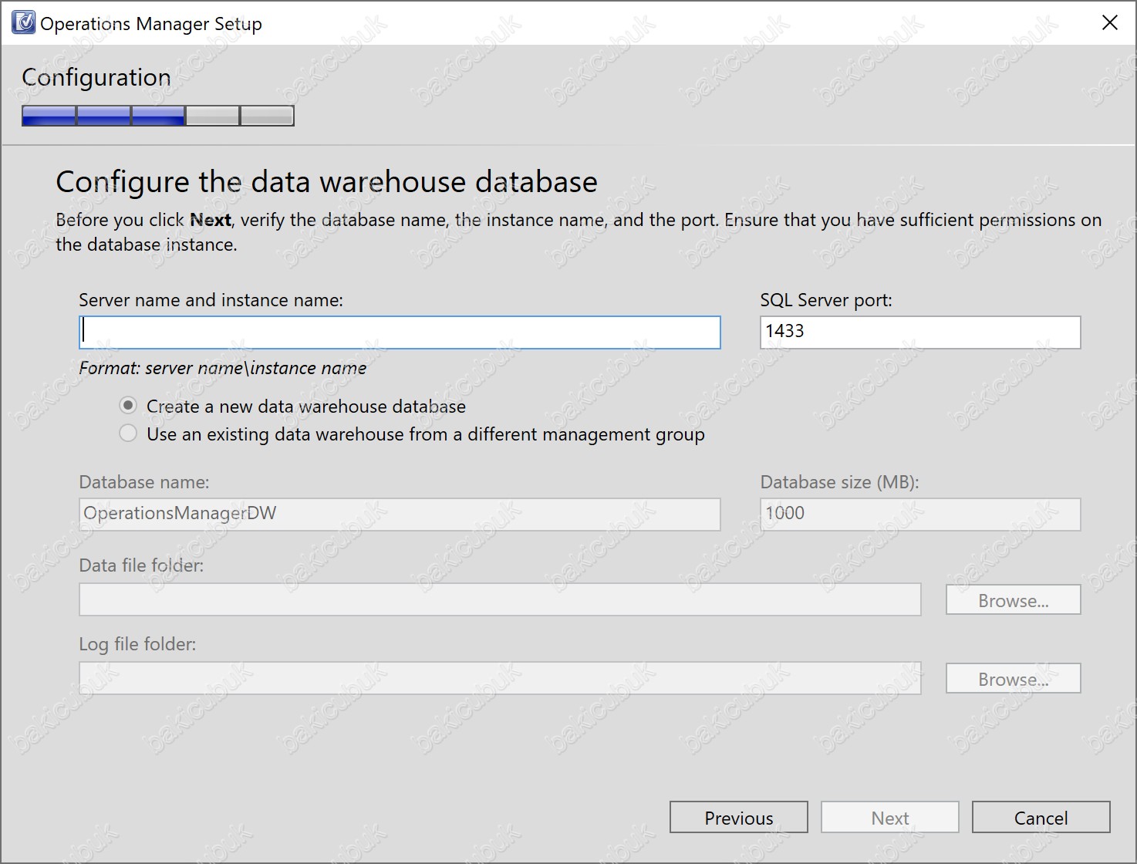Click the Operations Manager Setup title bar icon
Image resolution: width=1137 pixels, height=864 pixels.
point(24,23)
